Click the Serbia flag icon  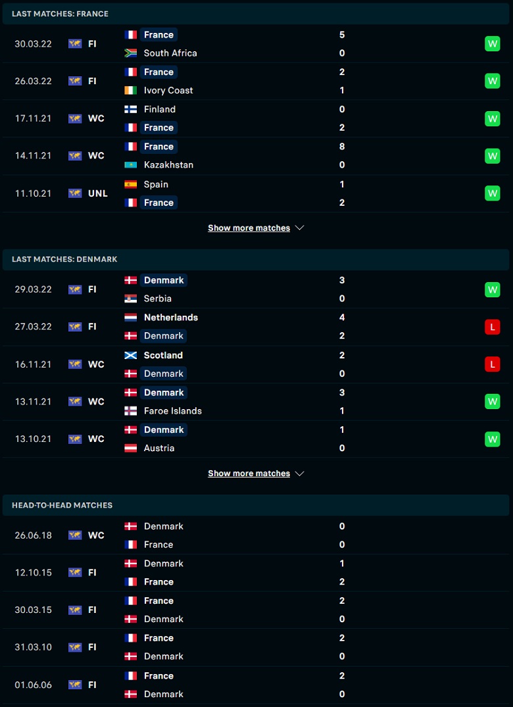pyautogui.click(x=131, y=299)
